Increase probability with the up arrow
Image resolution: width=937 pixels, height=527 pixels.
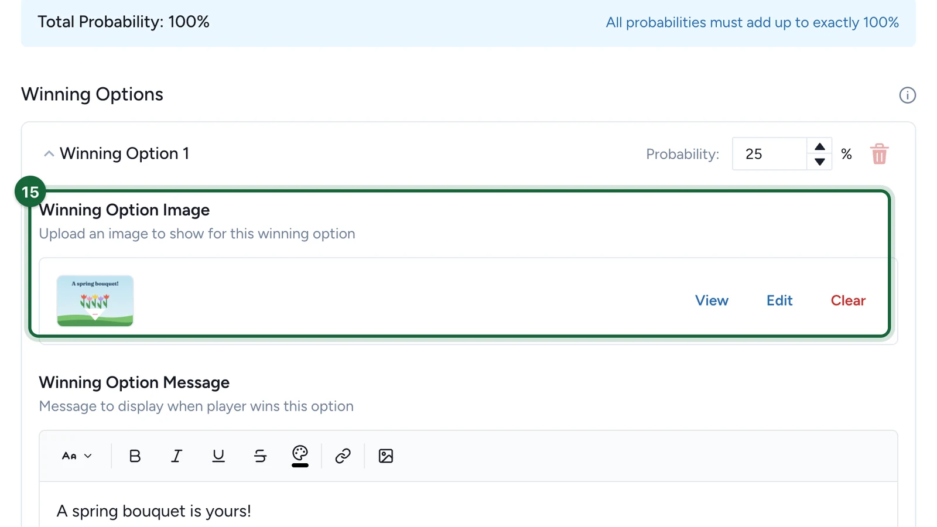[819, 146]
